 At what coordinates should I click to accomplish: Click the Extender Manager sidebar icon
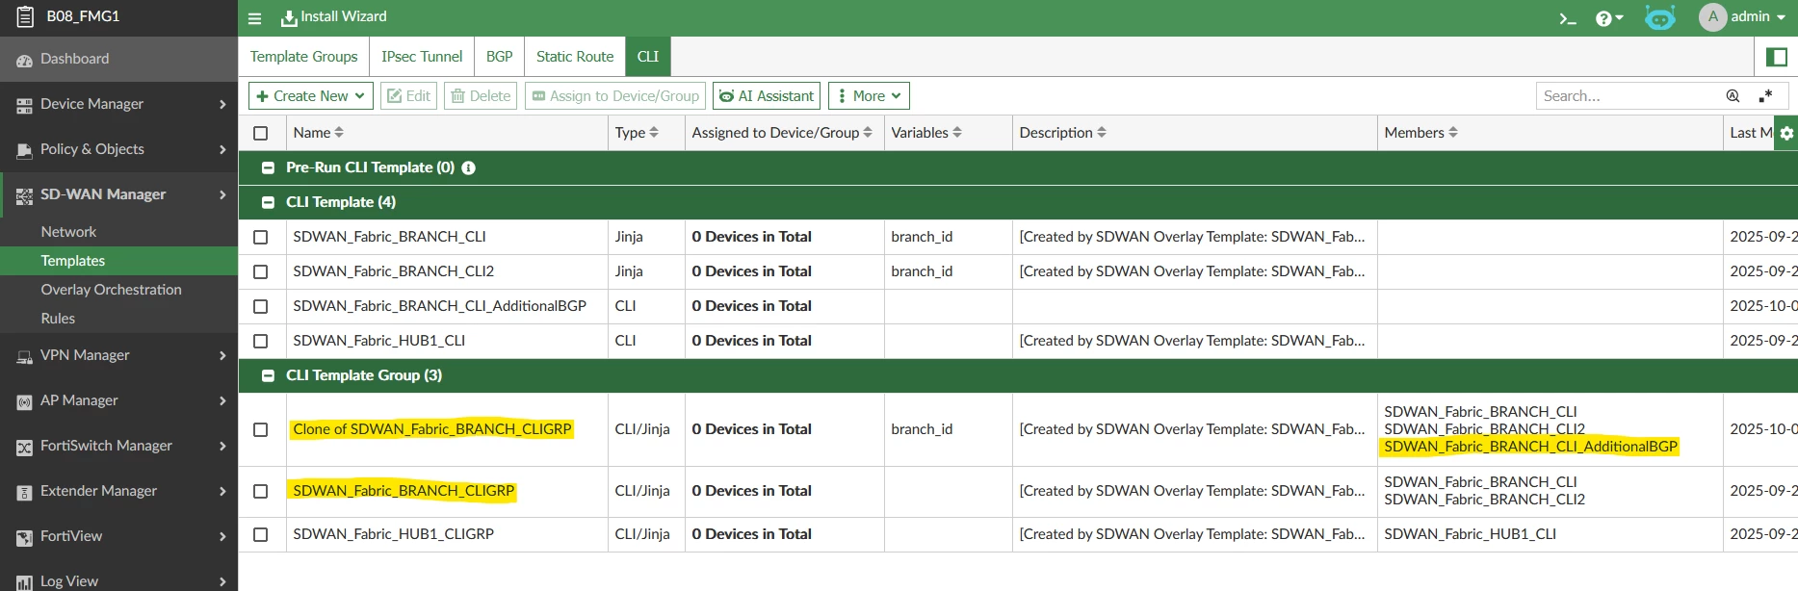pyautogui.click(x=24, y=492)
